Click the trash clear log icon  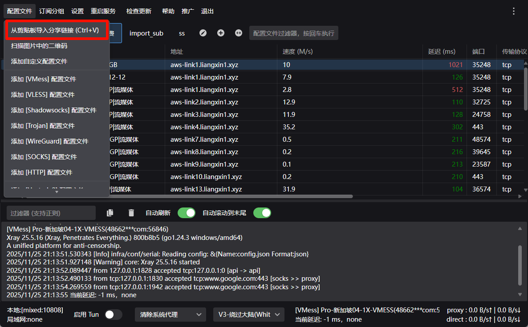click(131, 213)
